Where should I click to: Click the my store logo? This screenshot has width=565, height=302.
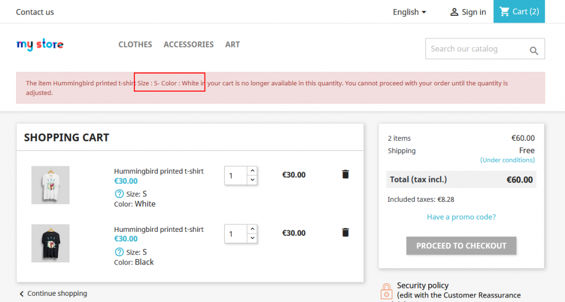[x=40, y=45]
